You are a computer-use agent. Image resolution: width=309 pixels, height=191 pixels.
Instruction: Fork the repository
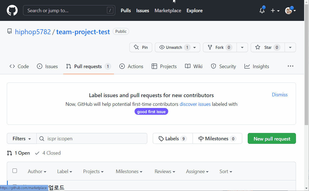[220, 47]
